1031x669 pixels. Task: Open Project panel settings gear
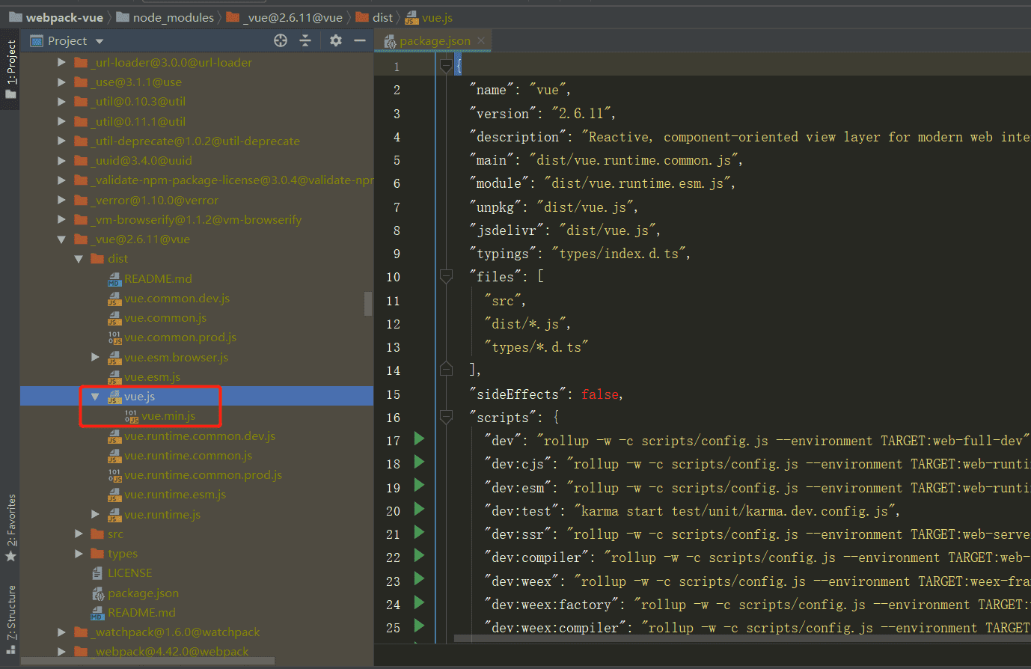click(336, 40)
